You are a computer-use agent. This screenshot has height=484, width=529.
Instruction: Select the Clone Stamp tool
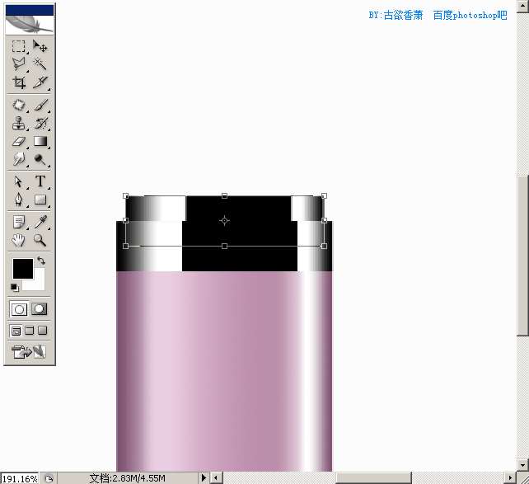pos(18,123)
